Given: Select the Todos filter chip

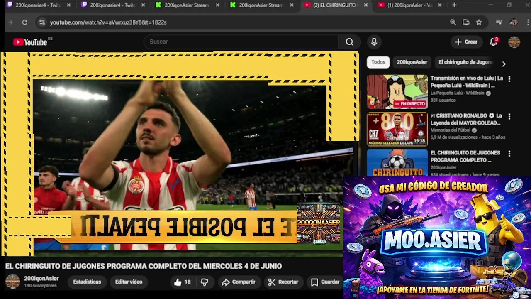Looking at the screenshot, I should click(378, 62).
